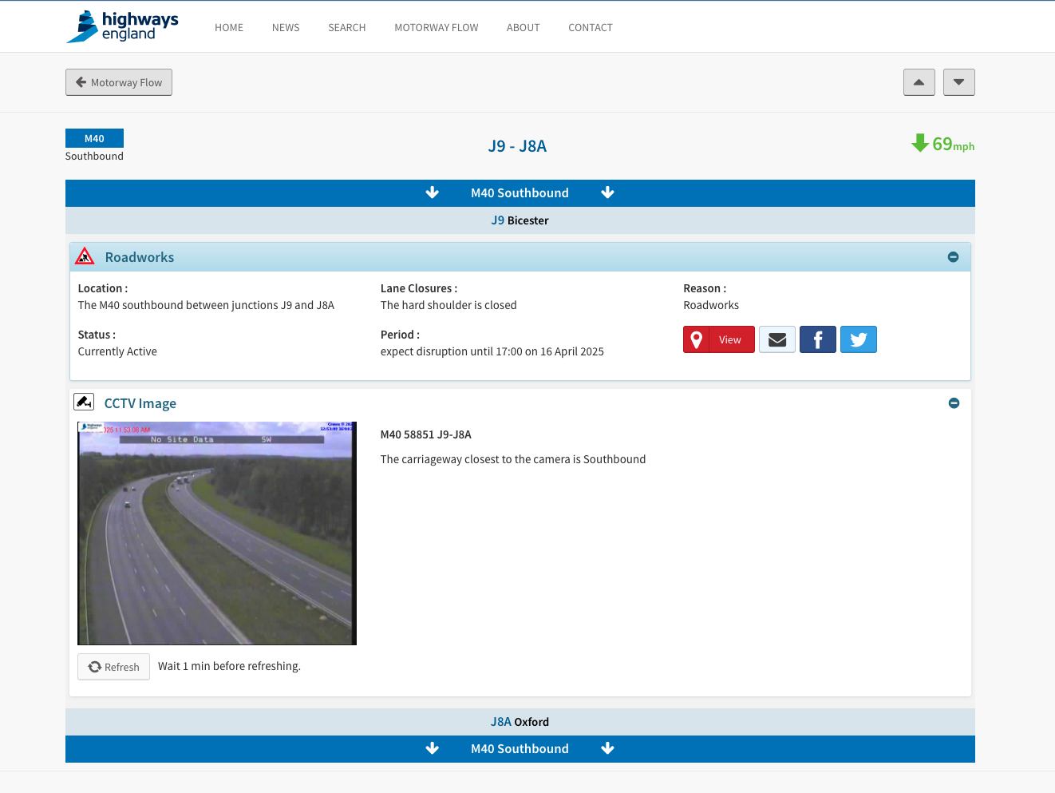Click the down arrow navigation button
This screenshot has height=793, width=1055.
[x=959, y=82]
